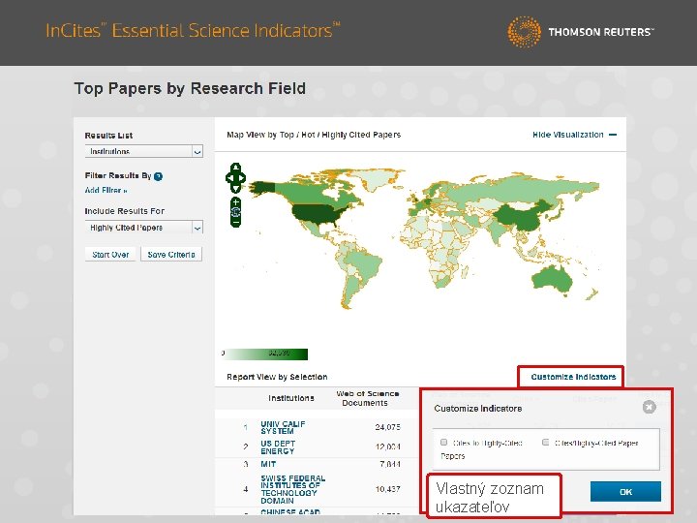The width and height of the screenshot is (697, 523).
Task: Click the Start Over button
Action: click(110, 255)
